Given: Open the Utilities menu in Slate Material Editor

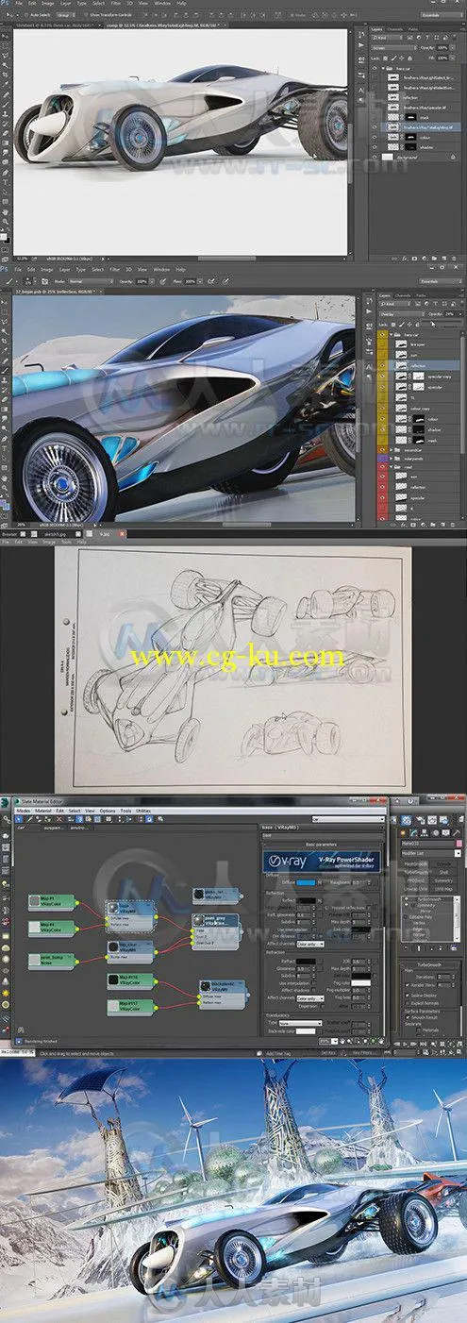Looking at the screenshot, I should coord(144,810).
